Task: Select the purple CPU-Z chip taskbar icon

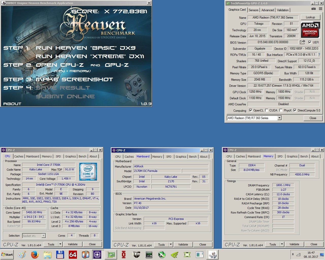Action: [97, 254]
